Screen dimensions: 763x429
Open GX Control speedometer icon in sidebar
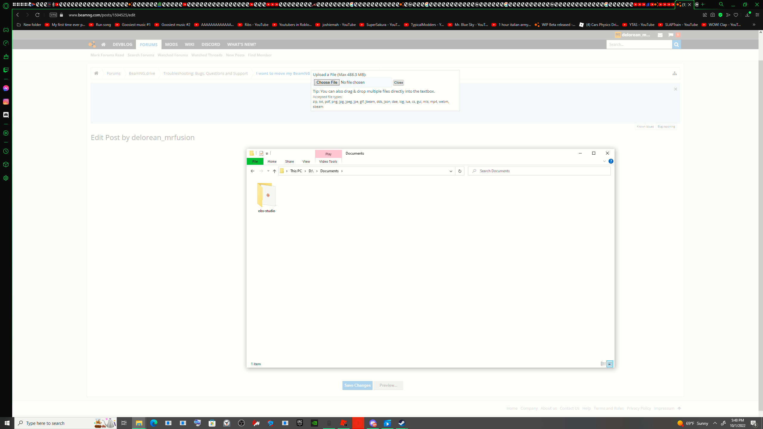coord(6,43)
